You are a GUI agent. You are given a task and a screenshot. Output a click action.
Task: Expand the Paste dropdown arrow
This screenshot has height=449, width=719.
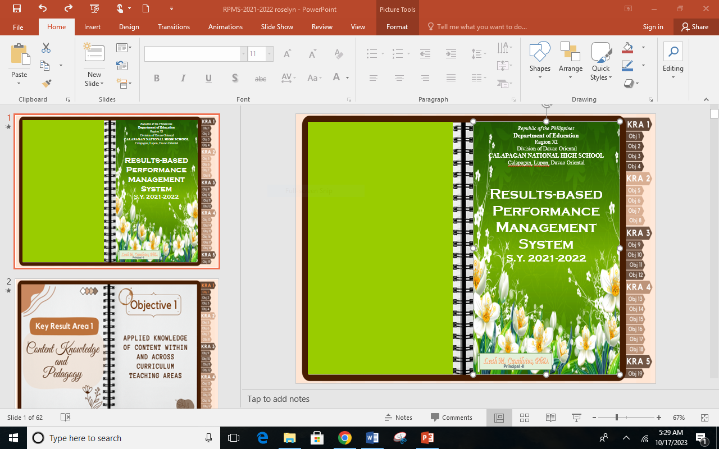click(19, 84)
